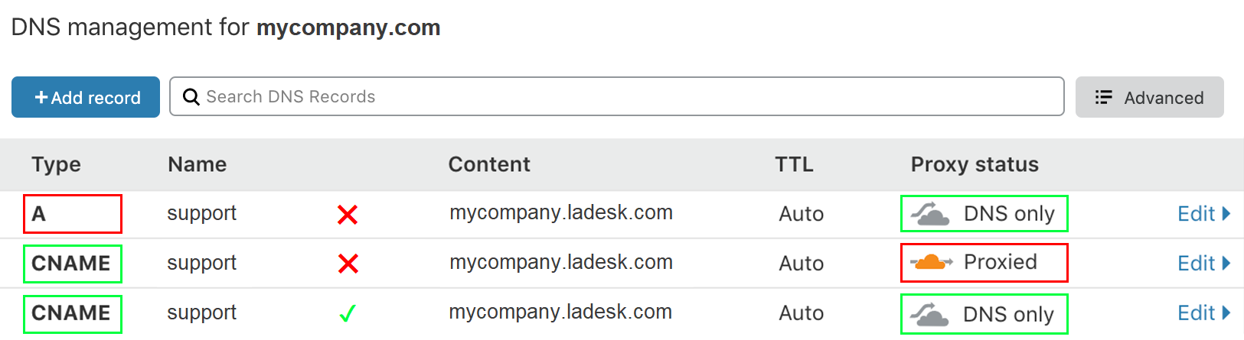Sort by the Type column header
The height and width of the screenshot is (340, 1244).
(x=56, y=164)
